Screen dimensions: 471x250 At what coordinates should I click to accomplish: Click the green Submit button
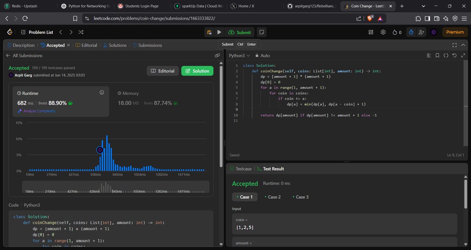pyautogui.click(x=239, y=32)
